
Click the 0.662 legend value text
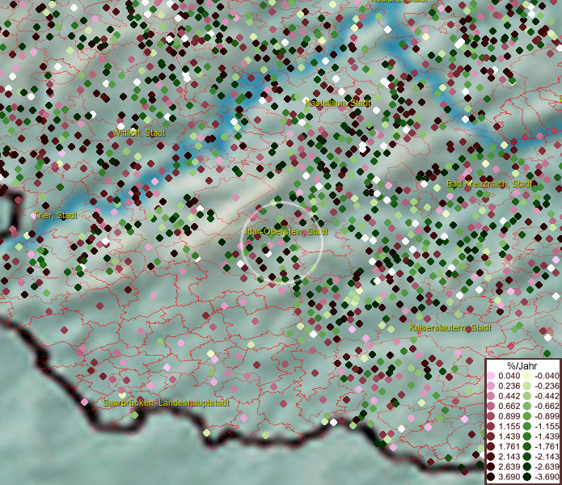[509, 407]
